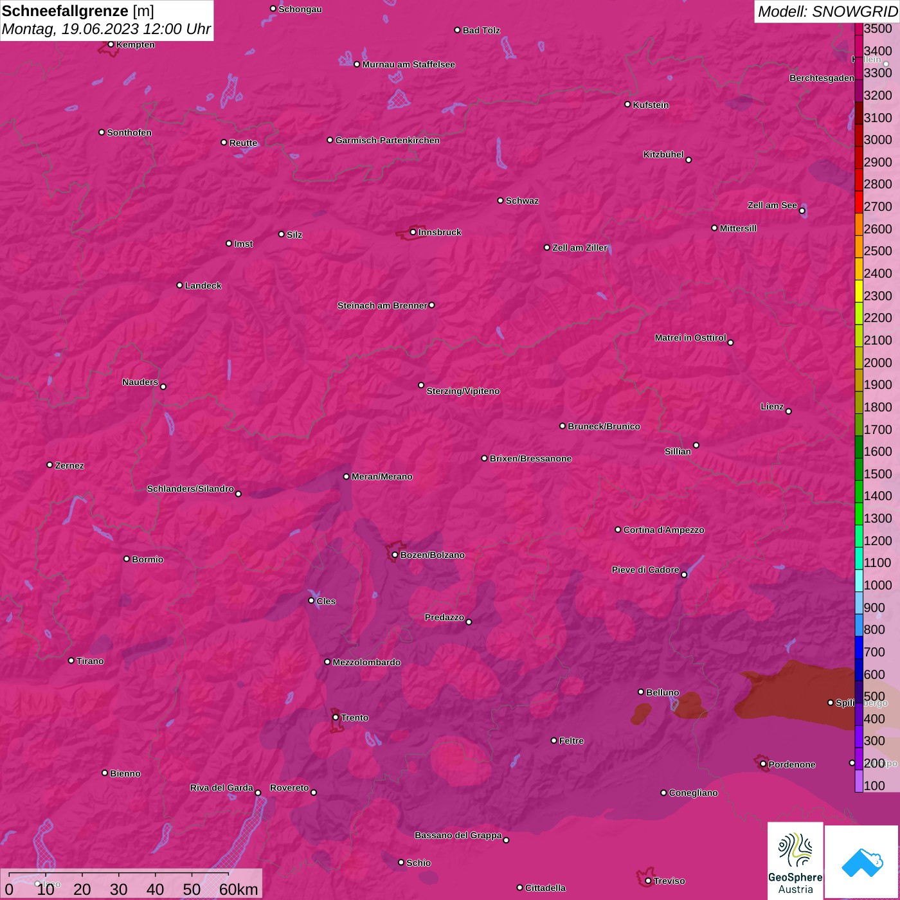The width and height of the screenshot is (900, 900).
Task: Click the 2700 red legend swatch
Action: [x=859, y=202]
